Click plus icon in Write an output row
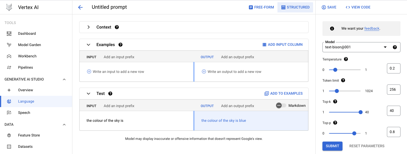407x154 pixels. [204, 71]
